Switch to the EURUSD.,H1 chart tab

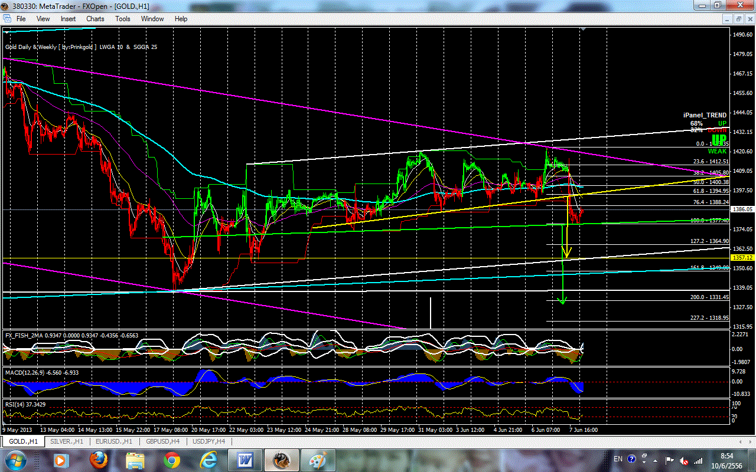113,441
